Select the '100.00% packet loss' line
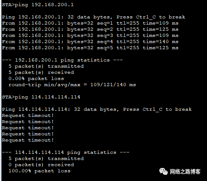207x181 pixels. coord(40,171)
